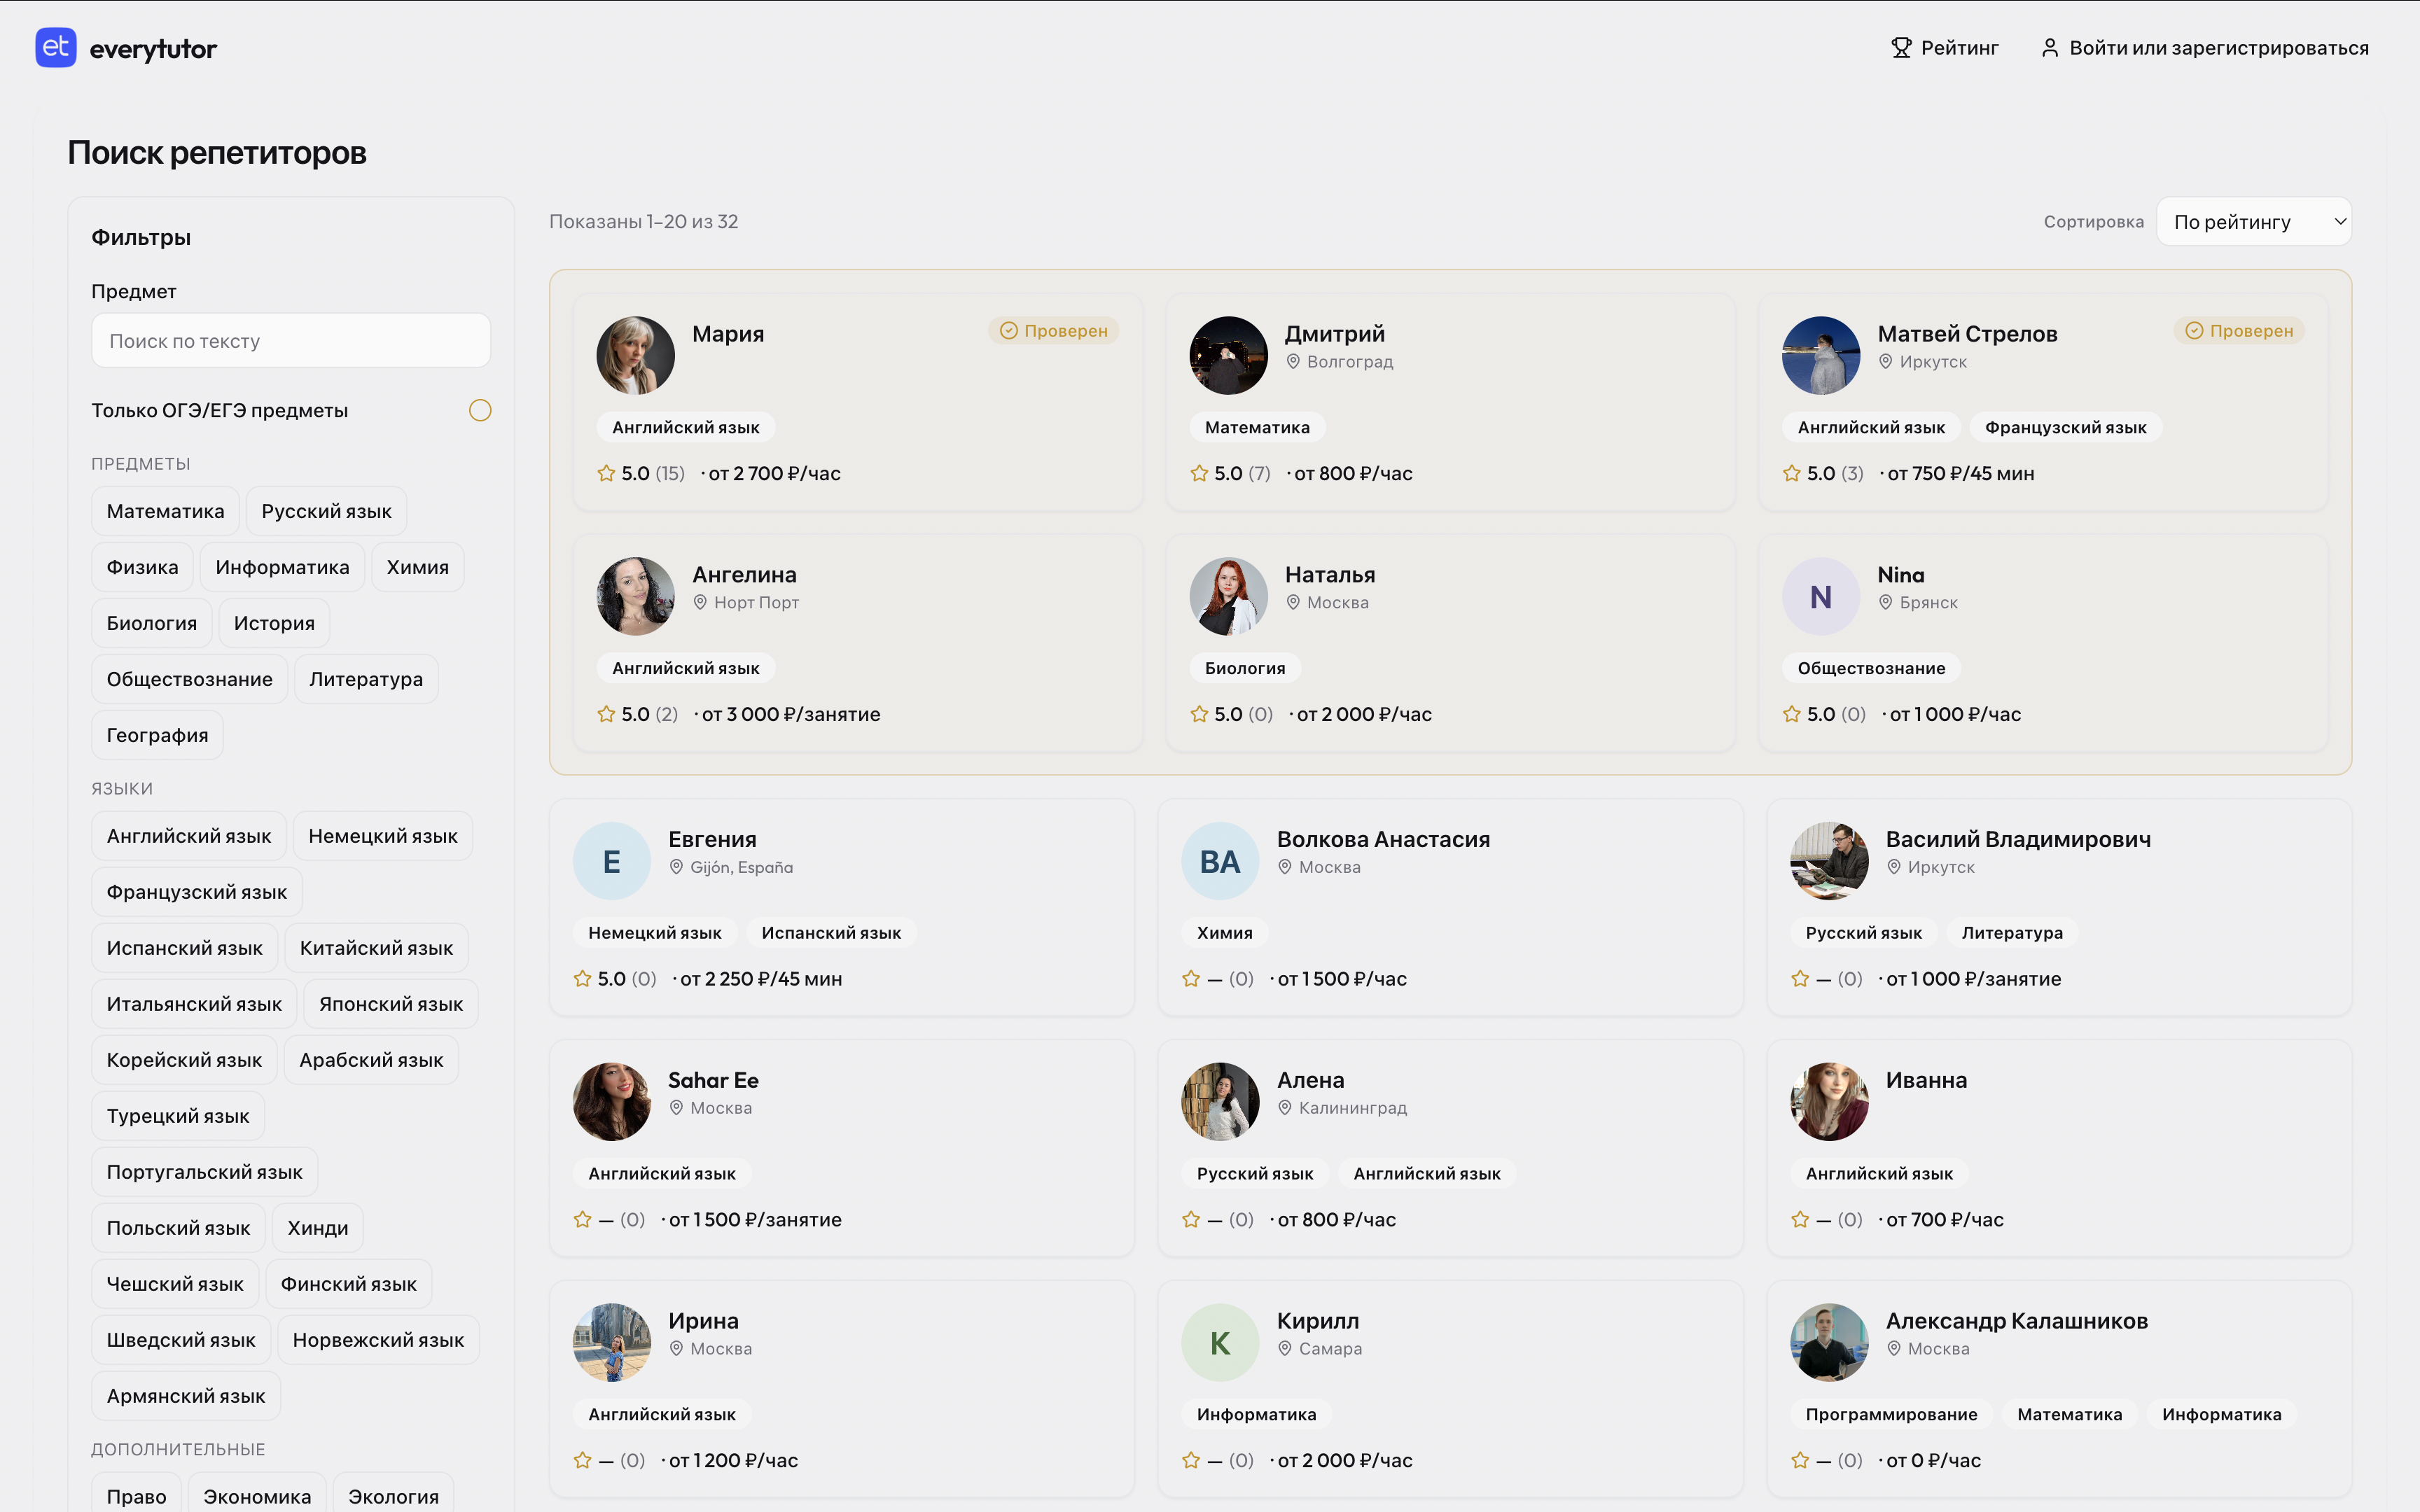Click Василий Владимирович's profile photo
The image size is (2420, 1512).
click(x=1828, y=861)
